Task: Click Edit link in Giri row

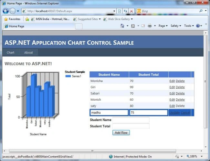Action: pos(172,87)
